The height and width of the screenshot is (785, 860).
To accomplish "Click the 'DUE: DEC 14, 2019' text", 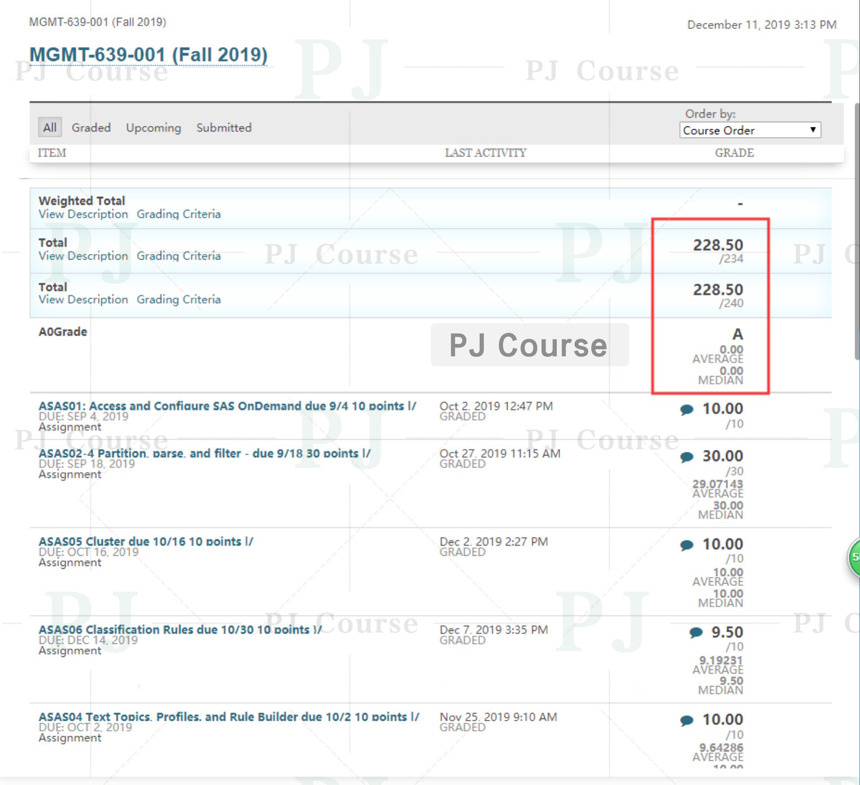I will click(x=88, y=640).
